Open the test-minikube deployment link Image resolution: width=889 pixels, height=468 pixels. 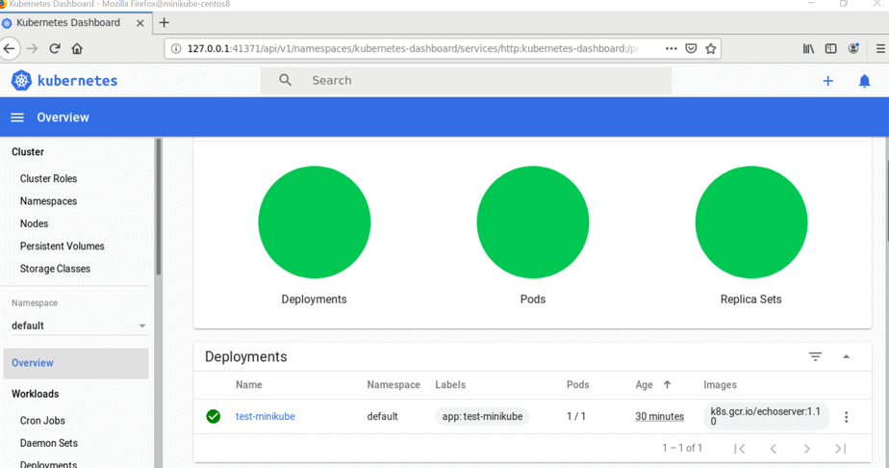266,417
